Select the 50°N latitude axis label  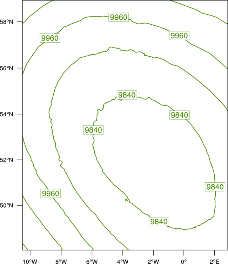[6, 206]
